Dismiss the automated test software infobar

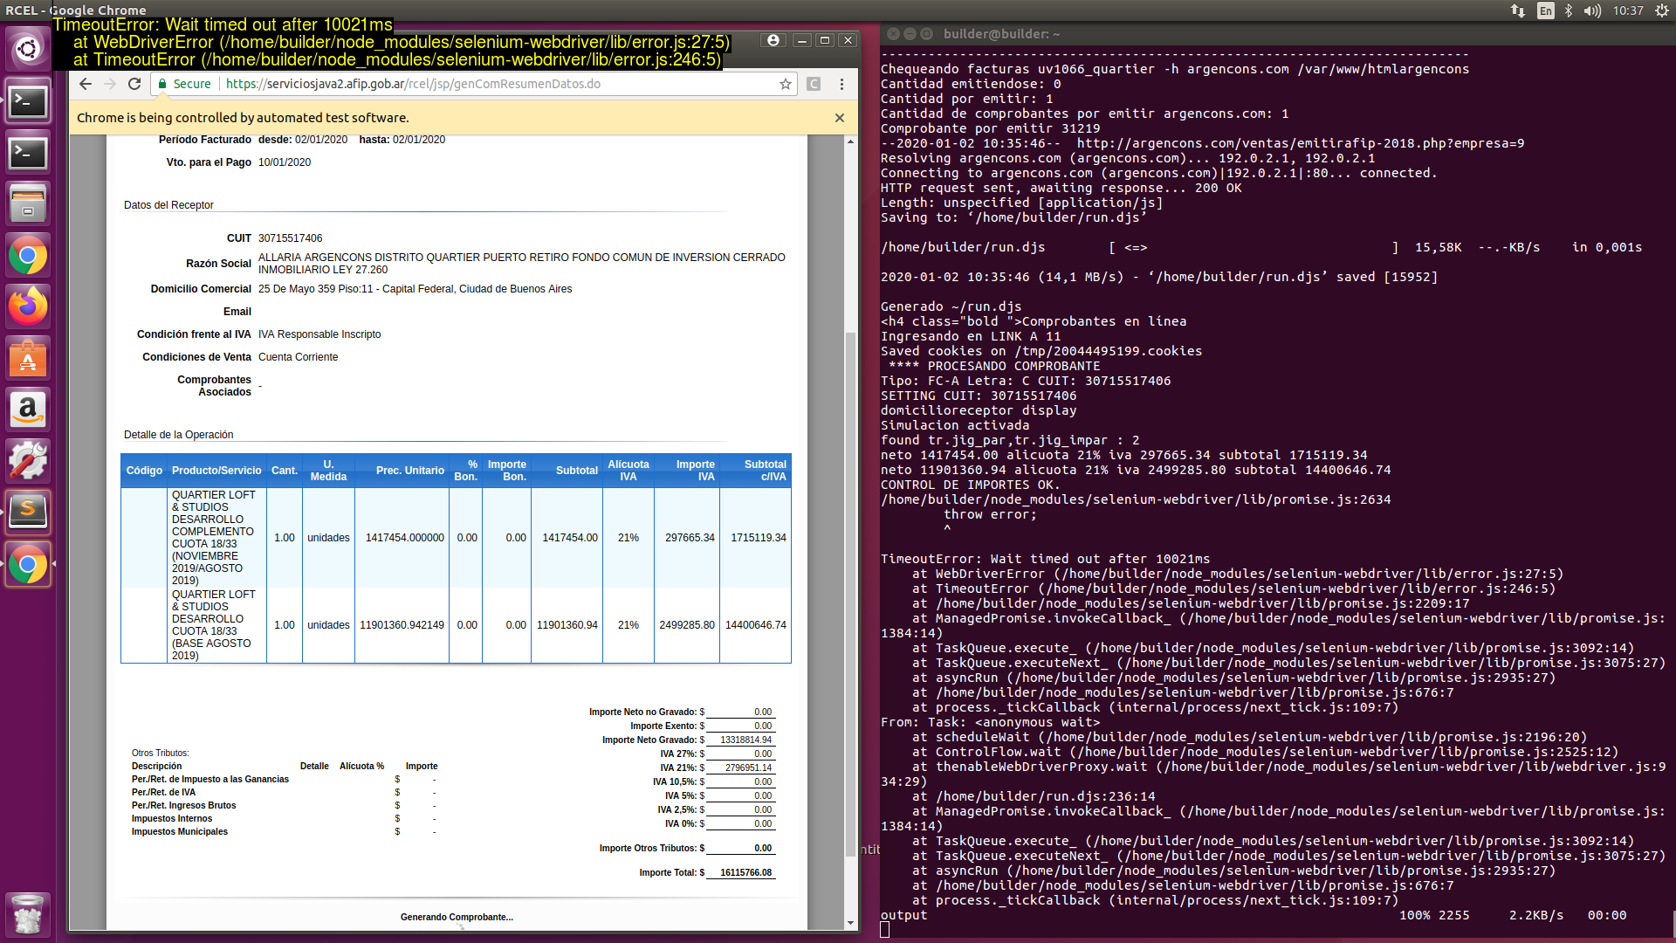tap(840, 118)
